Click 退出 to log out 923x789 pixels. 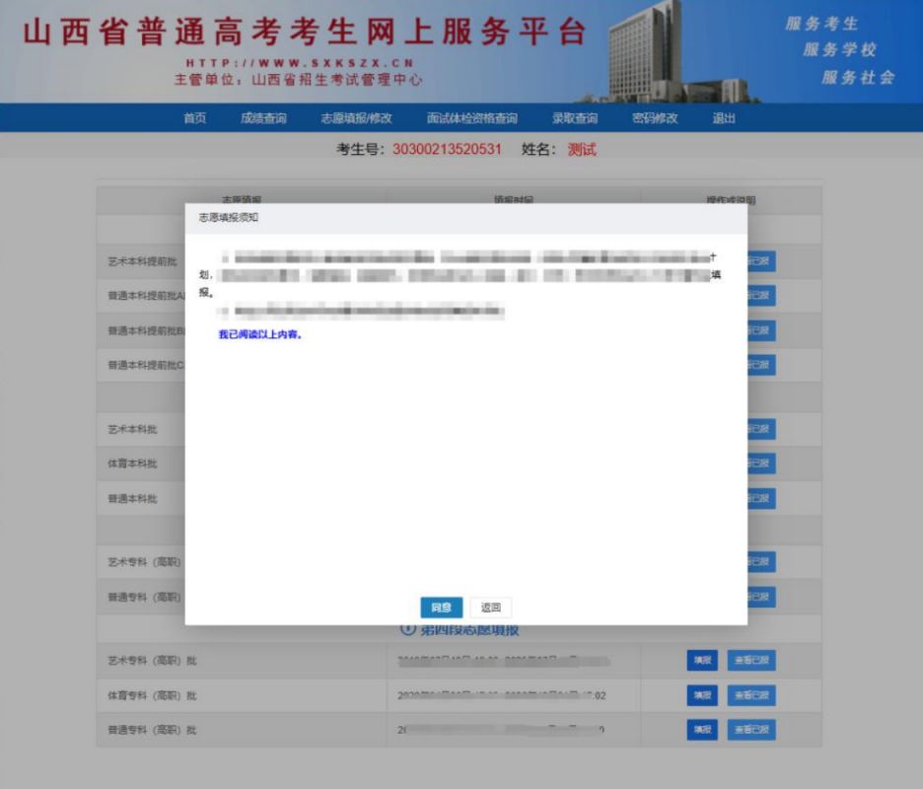click(724, 118)
